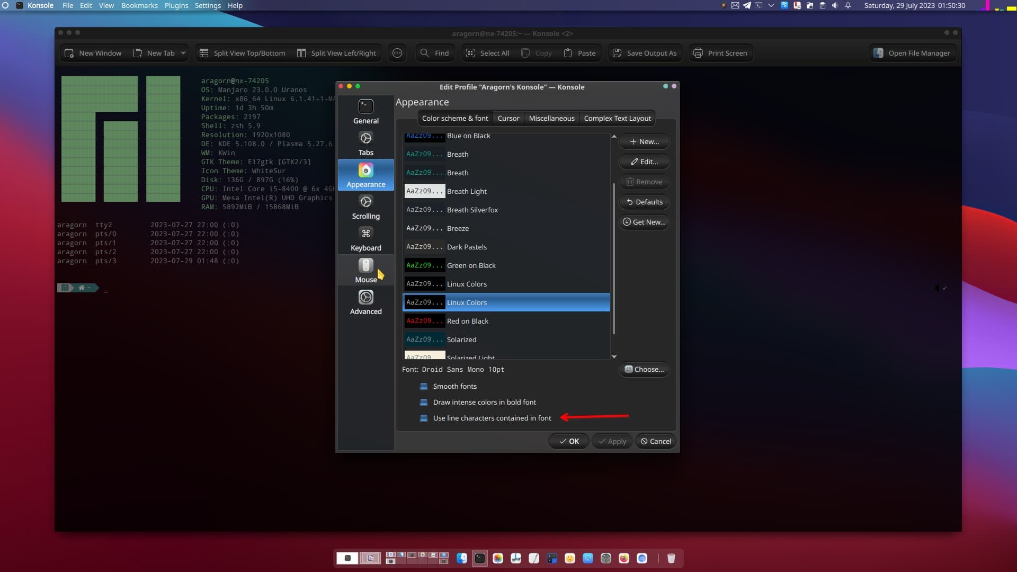Open the Mouse settings page
The width and height of the screenshot is (1017, 572).
(x=365, y=271)
